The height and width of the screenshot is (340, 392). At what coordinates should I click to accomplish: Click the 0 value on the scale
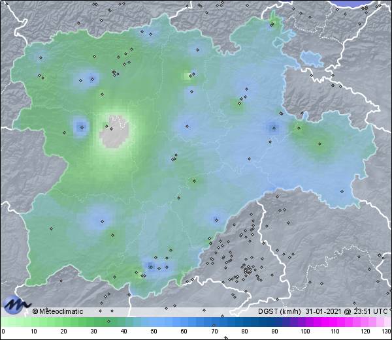point(3,332)
